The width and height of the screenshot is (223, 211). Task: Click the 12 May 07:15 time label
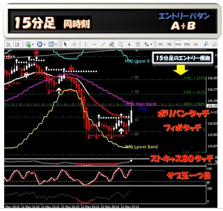tap(130, 207)
